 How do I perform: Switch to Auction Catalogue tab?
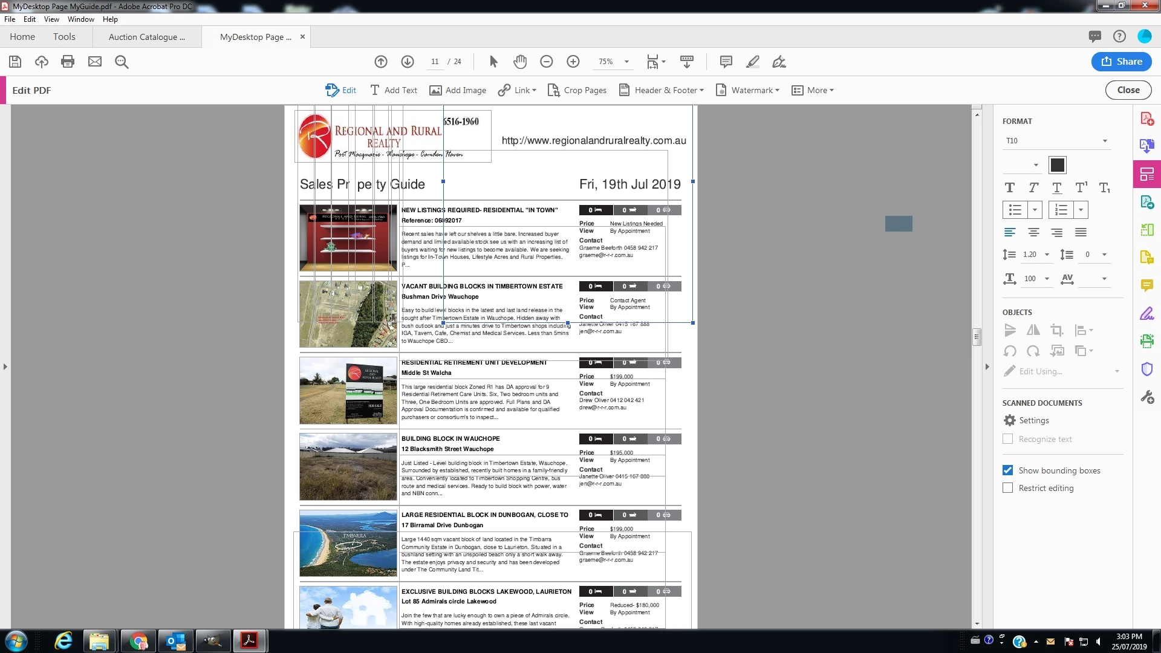(147, 37)
